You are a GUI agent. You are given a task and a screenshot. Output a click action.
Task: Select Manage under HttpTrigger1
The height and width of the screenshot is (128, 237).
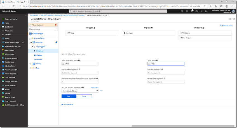pos(39,55)
